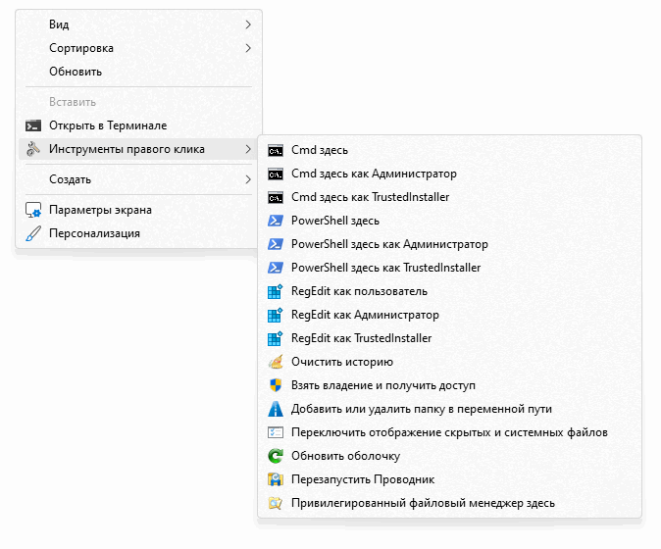
Task: Expand the Инструменты правого клика submenu arrow
Action: coord(248,149)
